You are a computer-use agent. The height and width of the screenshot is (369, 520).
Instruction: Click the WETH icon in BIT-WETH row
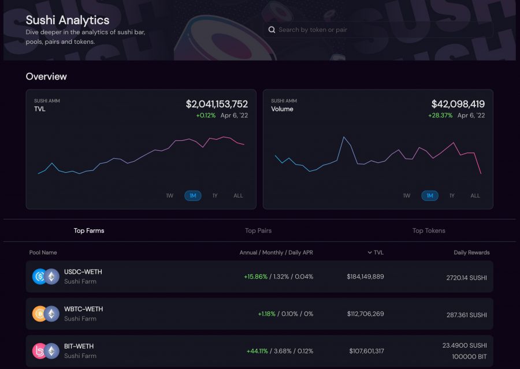click(52, 351)
